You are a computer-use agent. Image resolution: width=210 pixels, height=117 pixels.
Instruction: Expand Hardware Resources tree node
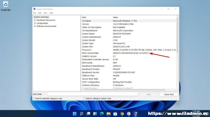(35, 20)
